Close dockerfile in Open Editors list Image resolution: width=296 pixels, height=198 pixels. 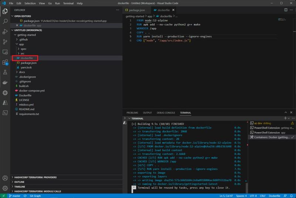coord(17,25)
